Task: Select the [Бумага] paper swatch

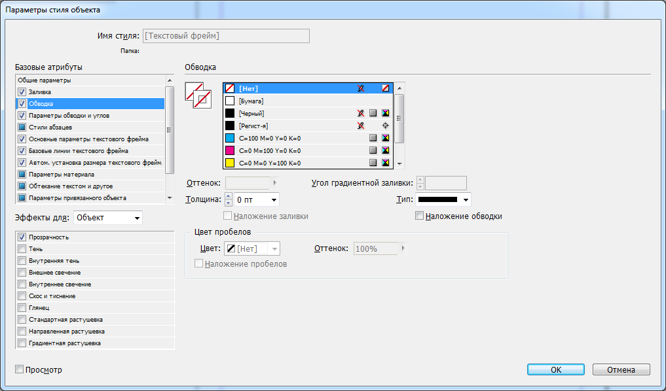Action: [308, 101]
